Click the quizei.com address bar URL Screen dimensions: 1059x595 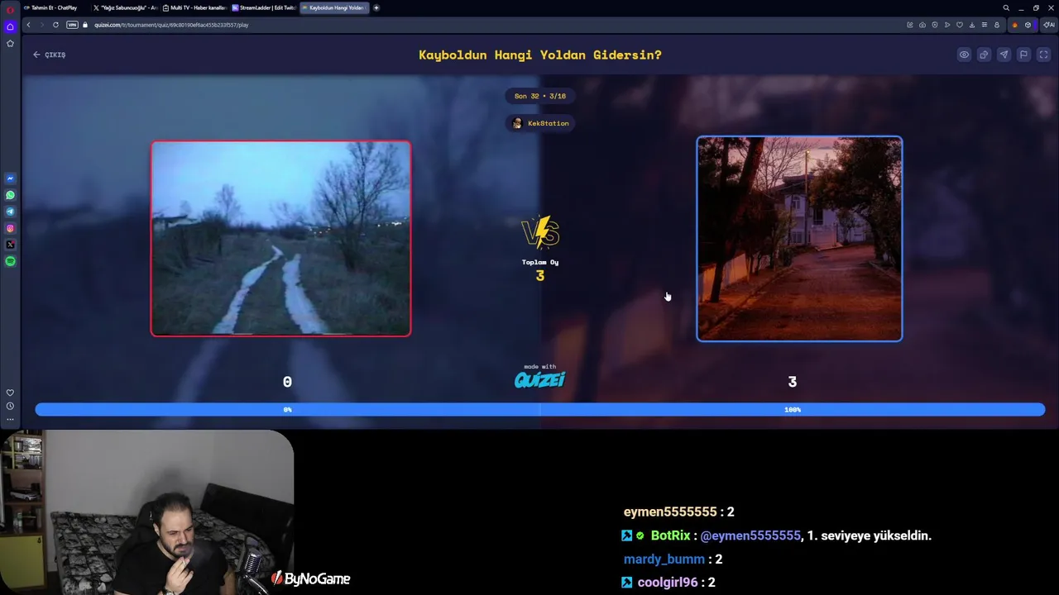pos(171,25)
